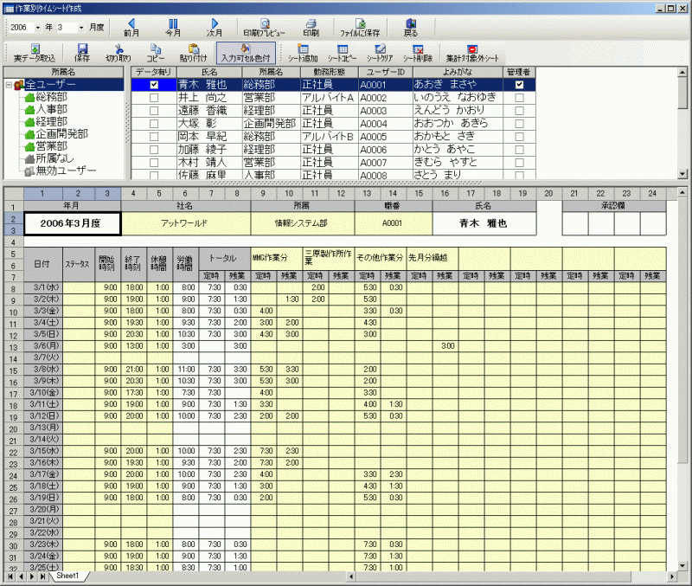
Task: Go to next month (次月)
Action: click(215, 28)
